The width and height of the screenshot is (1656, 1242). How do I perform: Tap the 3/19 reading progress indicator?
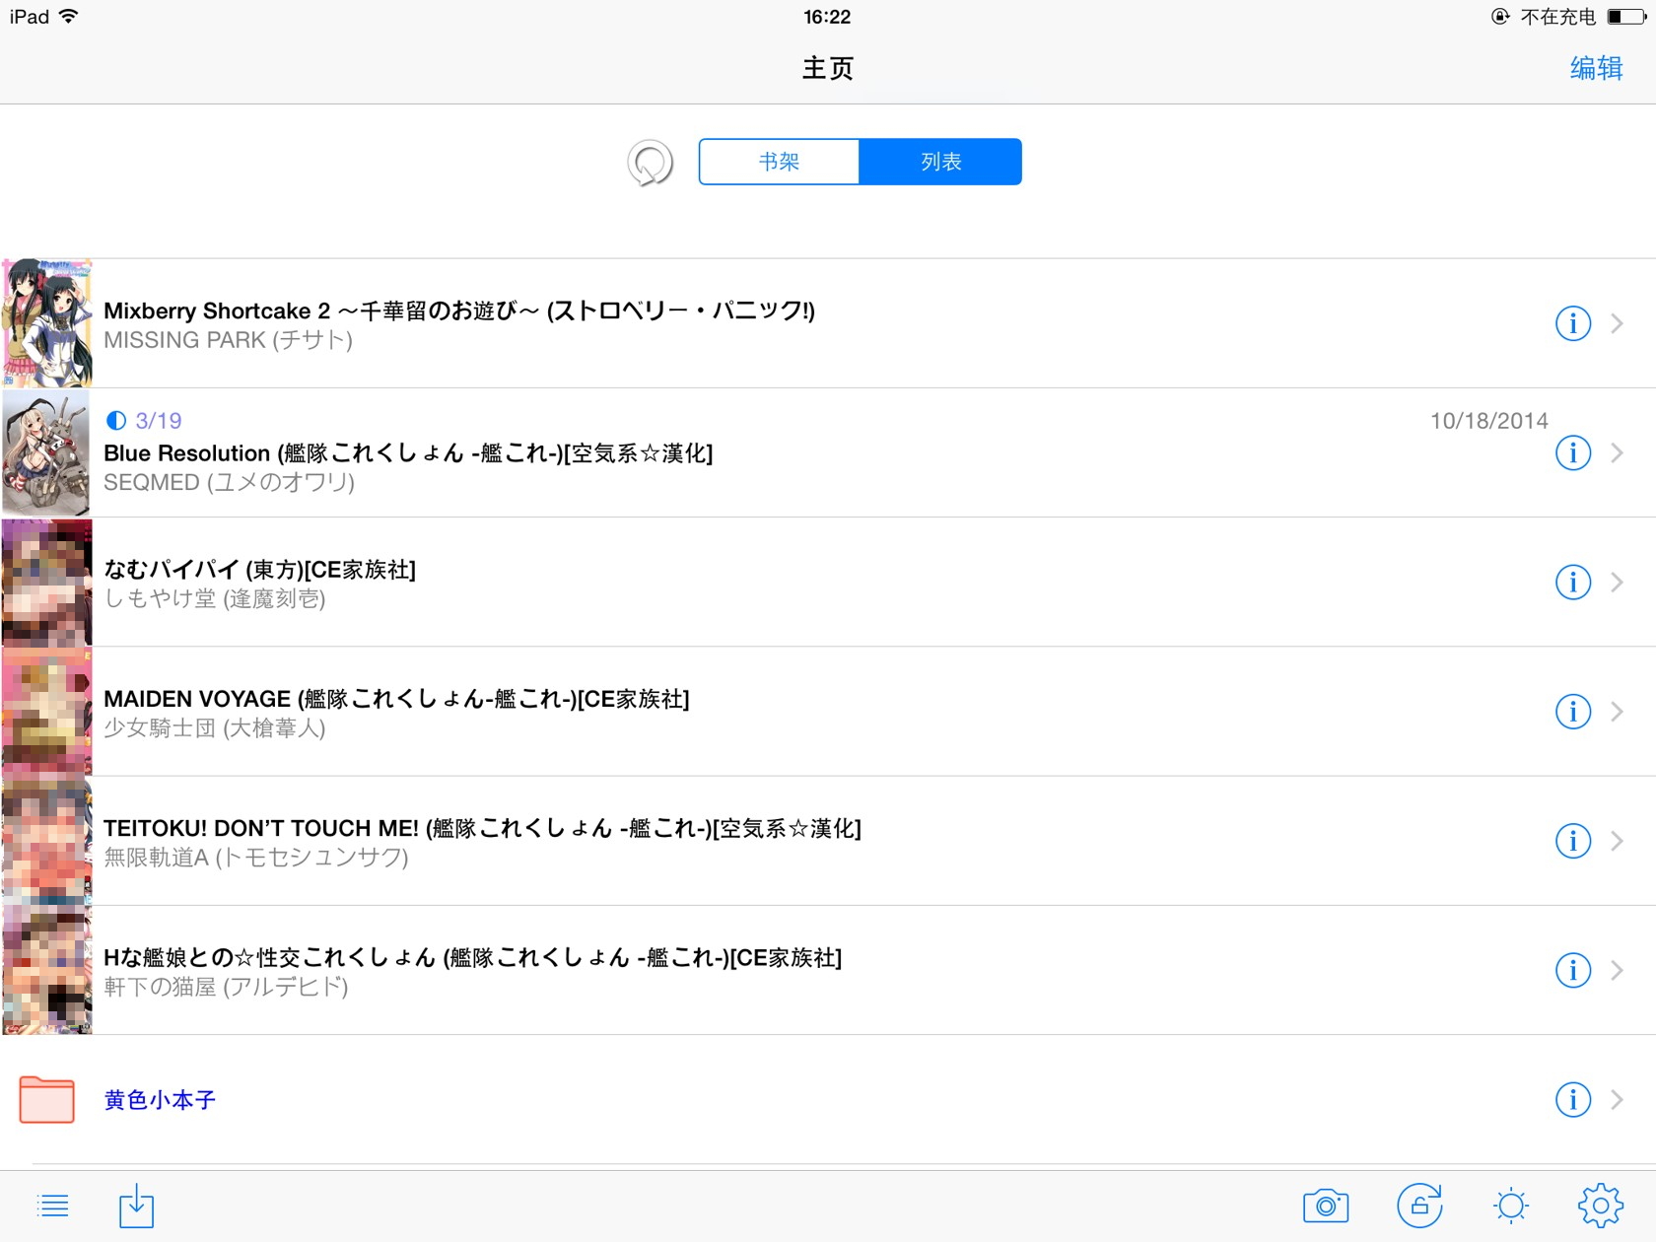pyautogui.click(x=145, y=421)
